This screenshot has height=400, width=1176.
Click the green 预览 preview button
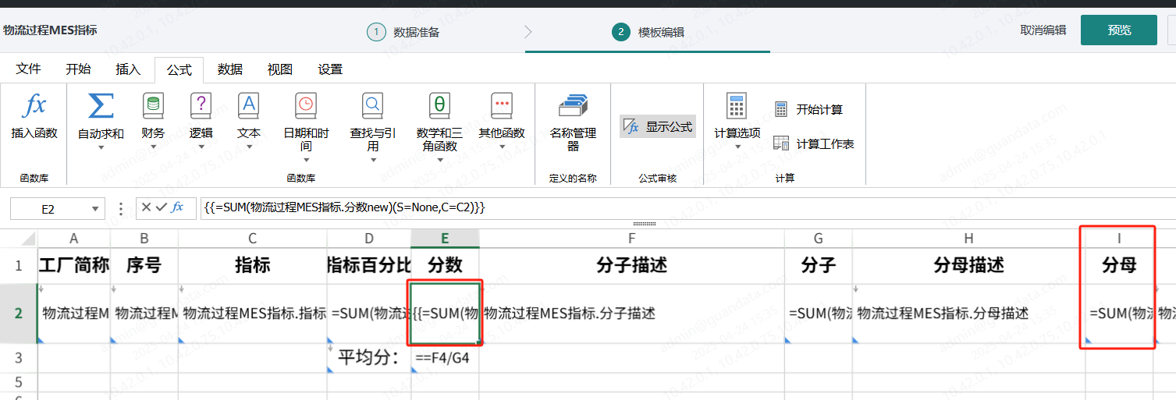click(x=1119, y=30)
